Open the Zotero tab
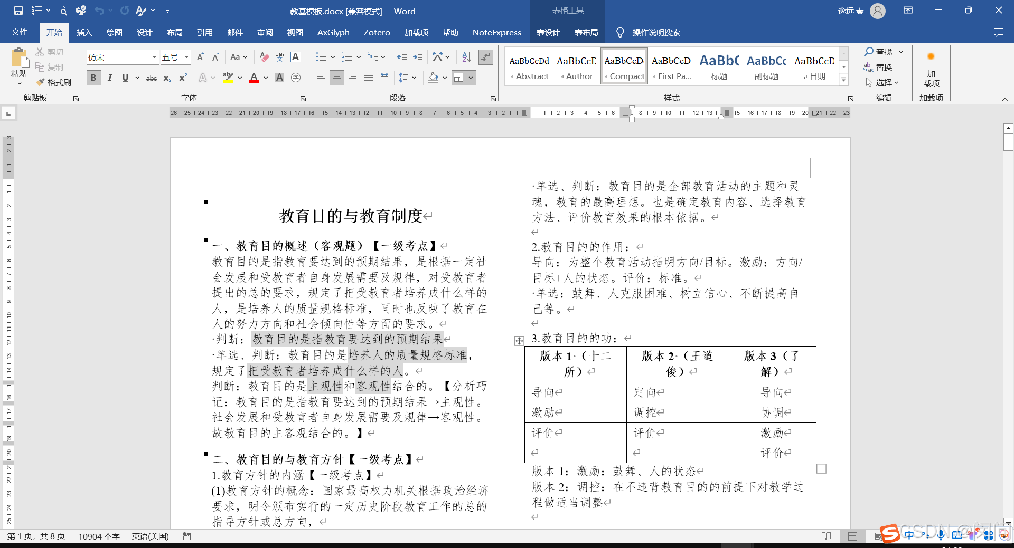Screen dimensions: 1014x548 (377, 33)
